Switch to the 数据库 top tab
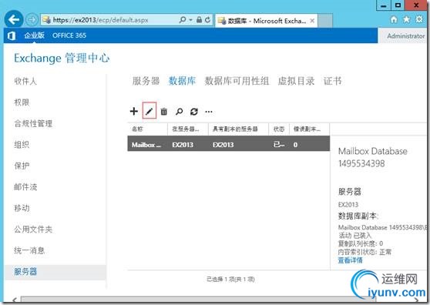 [182, 81]
